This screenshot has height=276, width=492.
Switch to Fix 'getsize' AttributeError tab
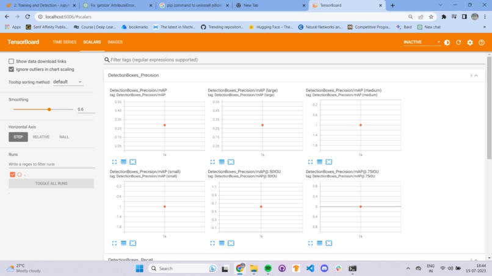pyautogui.click(x=117, y=5)
